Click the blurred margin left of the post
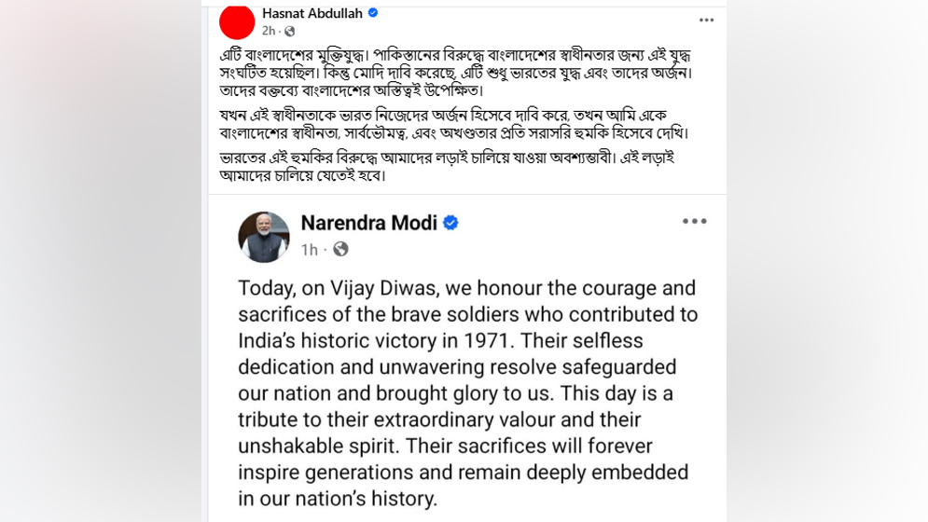 pyautogui.click(x=101, y=261)
